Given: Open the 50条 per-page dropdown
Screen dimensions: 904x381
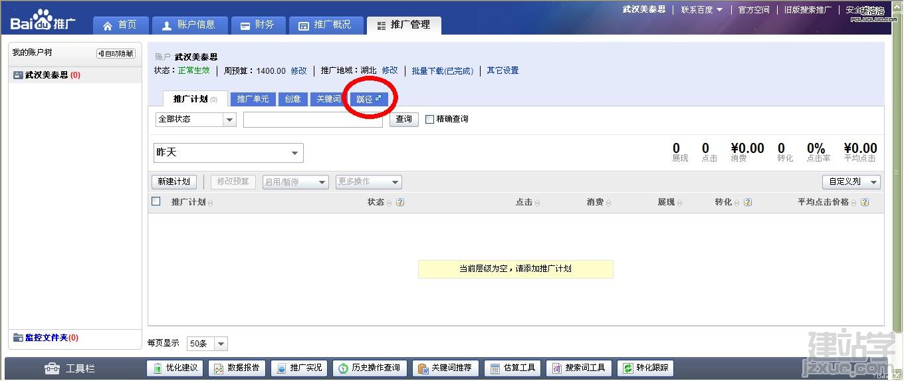Looking at the screenshot, I should [207, 344].
